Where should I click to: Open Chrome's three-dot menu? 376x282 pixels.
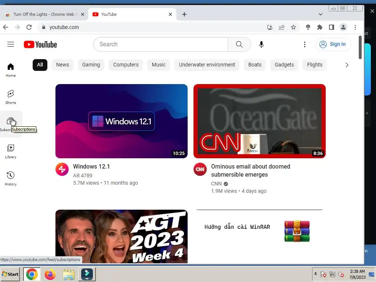[x=355, y=27]
